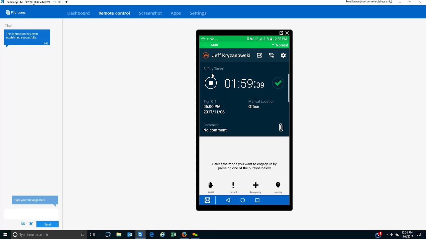426x239 pixels.
Task: Open the Apps tab
Action: [x=176, y=13]
